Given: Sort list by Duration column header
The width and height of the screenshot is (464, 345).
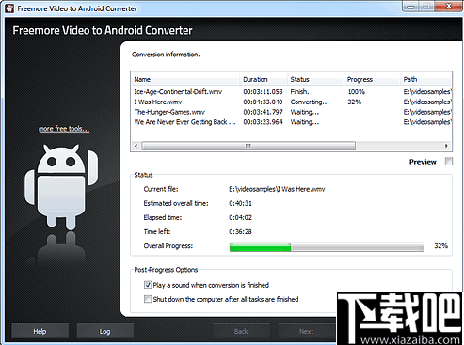Looking at the screenshot, I should (x=264, y=79).
